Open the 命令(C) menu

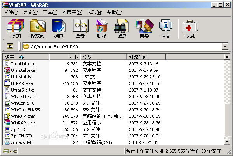[31, 12]
